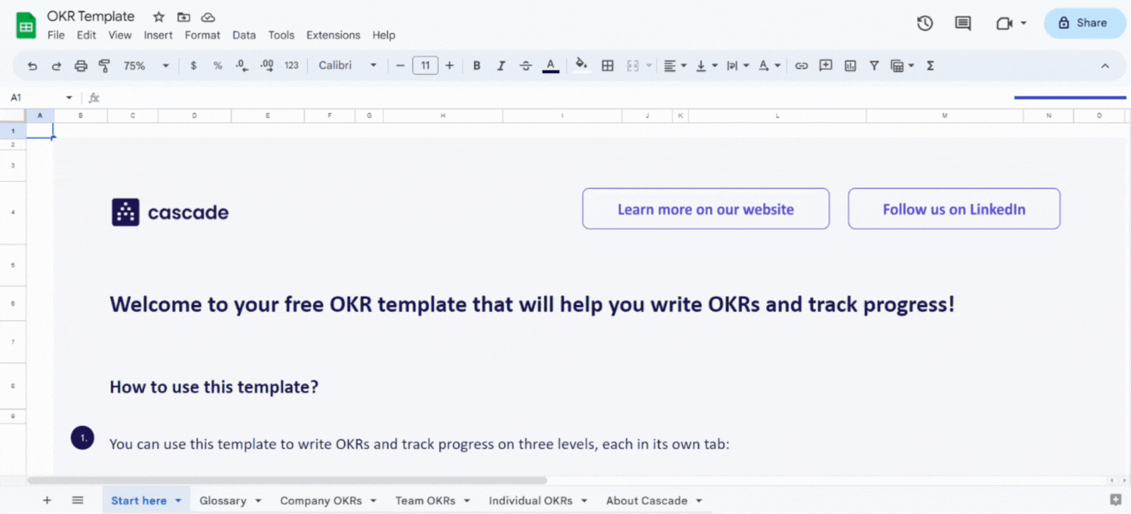Open the Edit menu

pyautogui.click(x=87, y=35)
